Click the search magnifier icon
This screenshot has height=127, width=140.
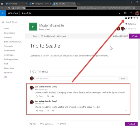(3, 22)
